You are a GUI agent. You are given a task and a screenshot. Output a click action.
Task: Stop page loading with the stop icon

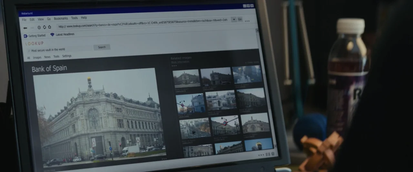pos(39,28)
